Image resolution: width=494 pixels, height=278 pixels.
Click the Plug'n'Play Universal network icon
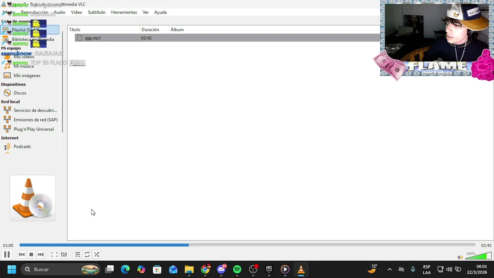tap(7, 129)
